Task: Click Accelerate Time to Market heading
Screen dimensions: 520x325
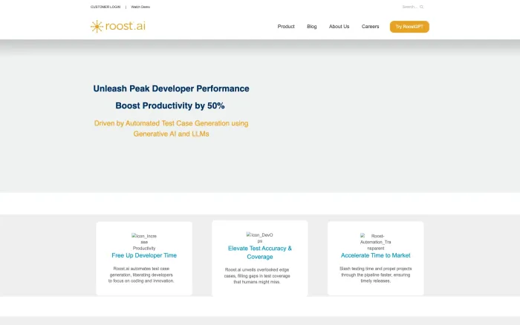Action: (375, 255)
